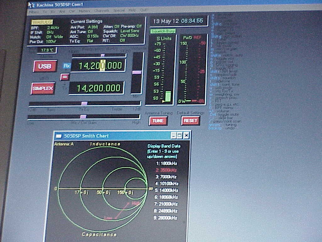Screen dimensions: 322x242
Task: Click the yellow squelch marker on S meter
Action: point(164,101)
